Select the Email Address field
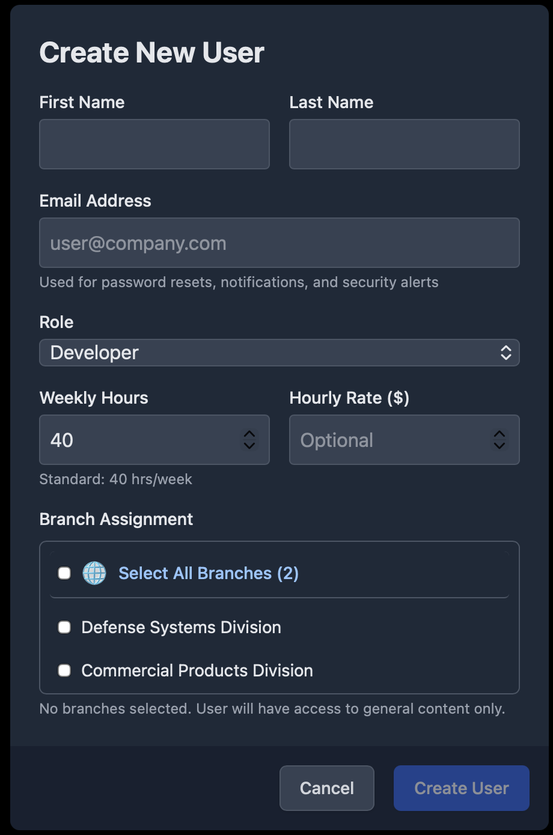Viewport: 553px width, 835px height. pos(279,243)
